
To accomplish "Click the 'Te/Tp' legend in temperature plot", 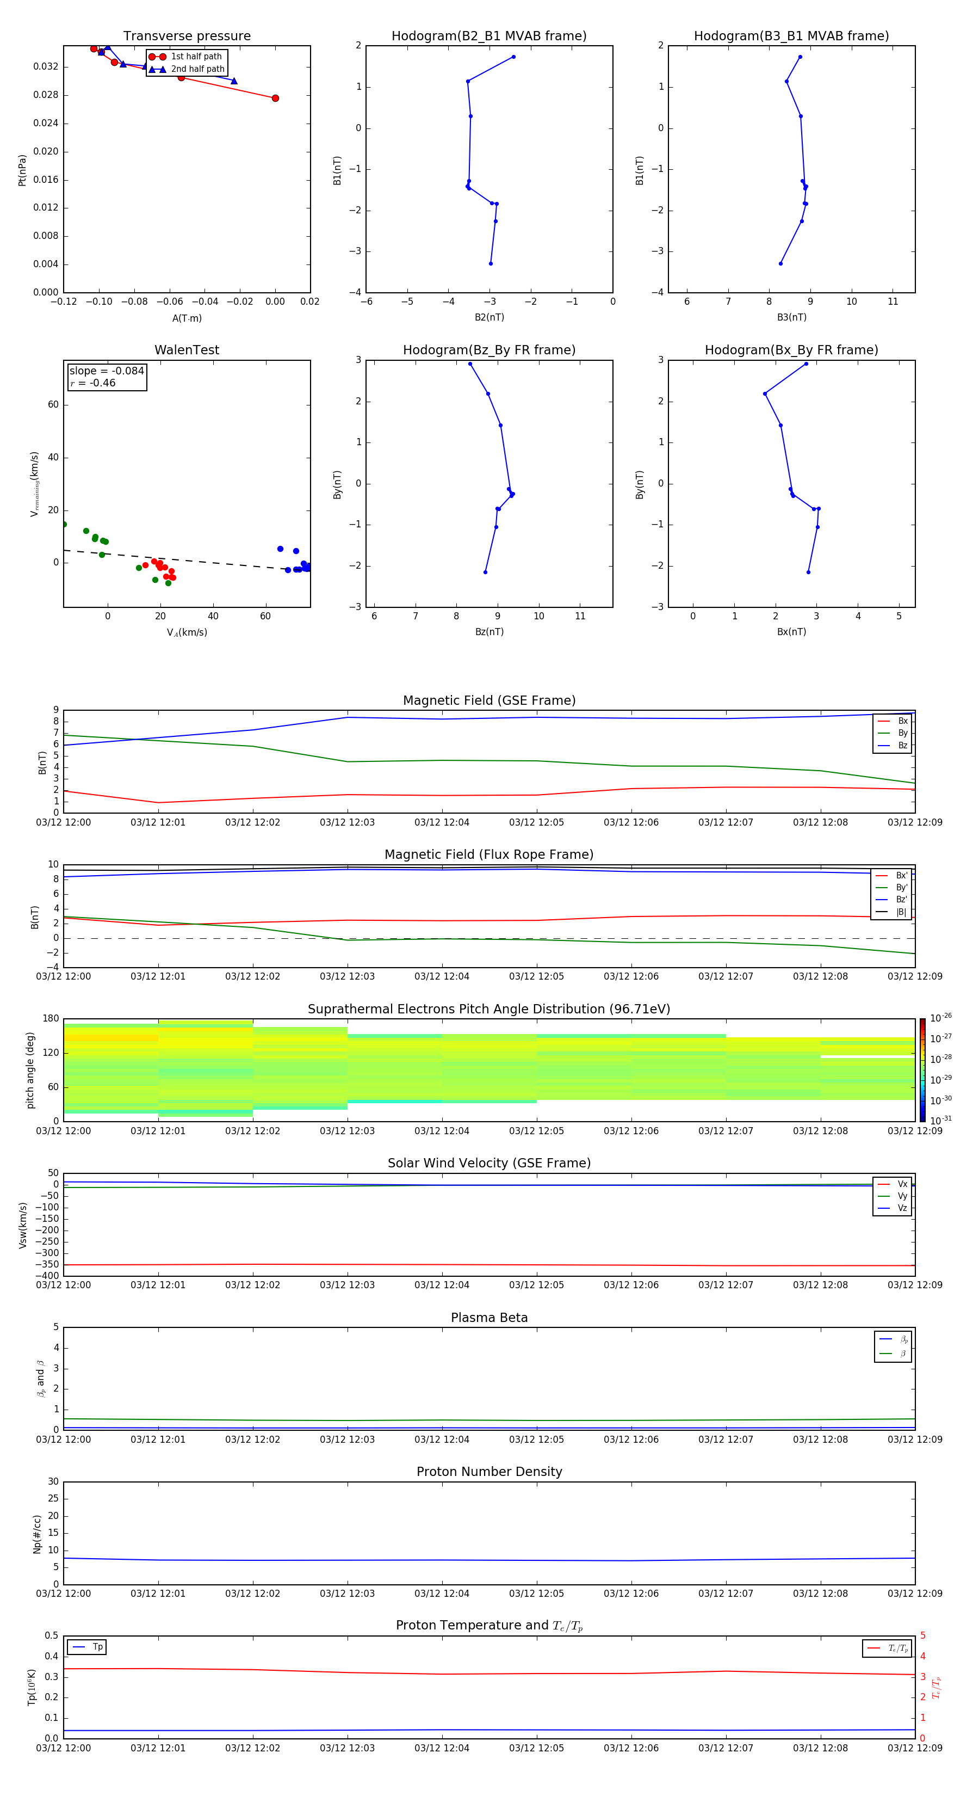I will pos(887,1649).
